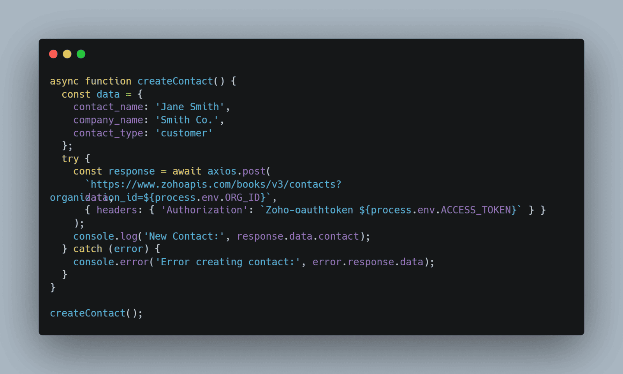
Task: Click the response.data.contact expression
Action: pyautogui.click(x=298, y=236)
